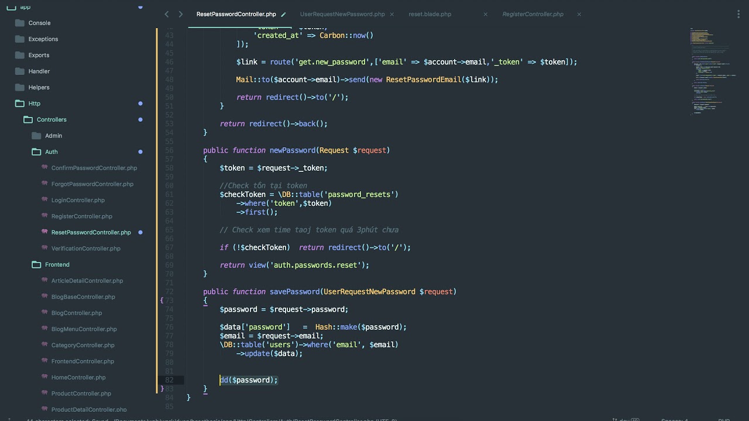The height and width of the screenshot is (421, 749).
Task: Select ResetPasswordController.php in sidebar
Action: [x=91, y=232]
